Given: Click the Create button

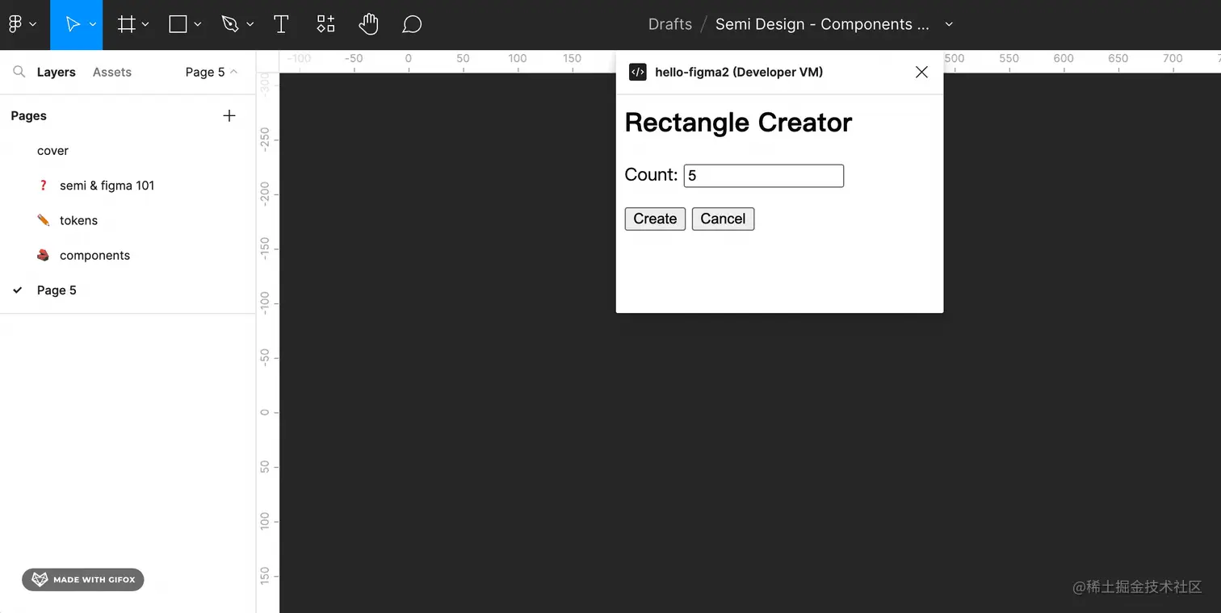Looking at the screenshot, I should point(655,219).
